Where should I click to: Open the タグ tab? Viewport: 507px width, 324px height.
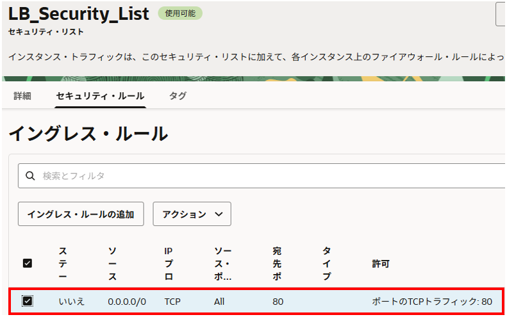[x=178, y=96]
